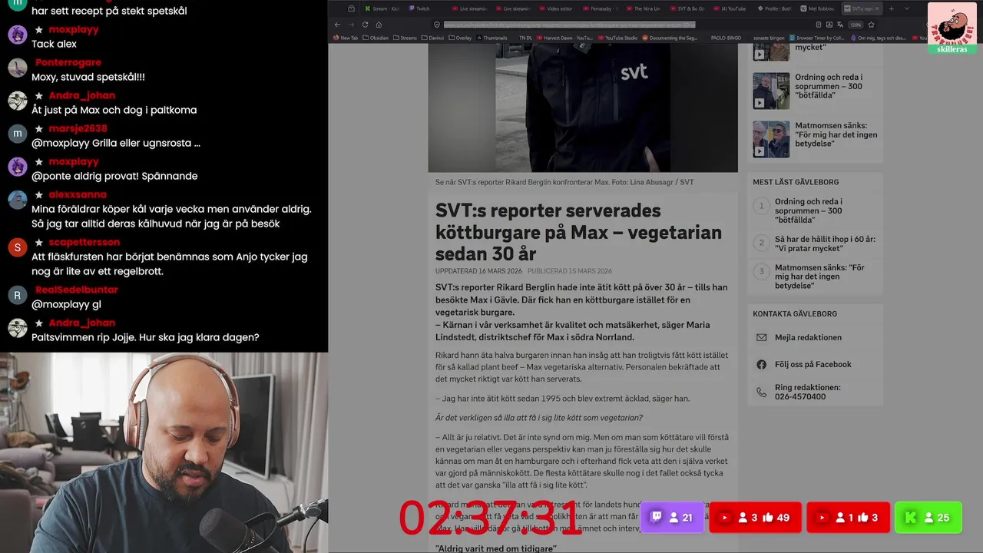Open most-read item 2 Så har de hållit ihop
The width and height of the screenshot is (983, 553).
click(x=825, y=243)
